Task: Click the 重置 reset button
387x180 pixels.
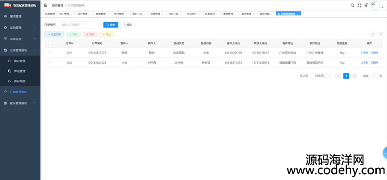Action: (x=127, y=25)
